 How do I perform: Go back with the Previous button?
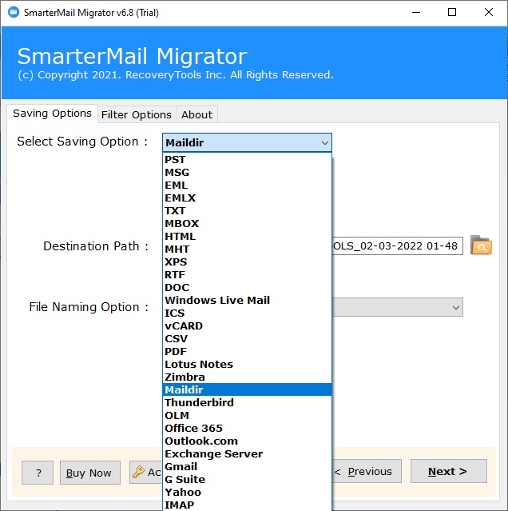367,471
